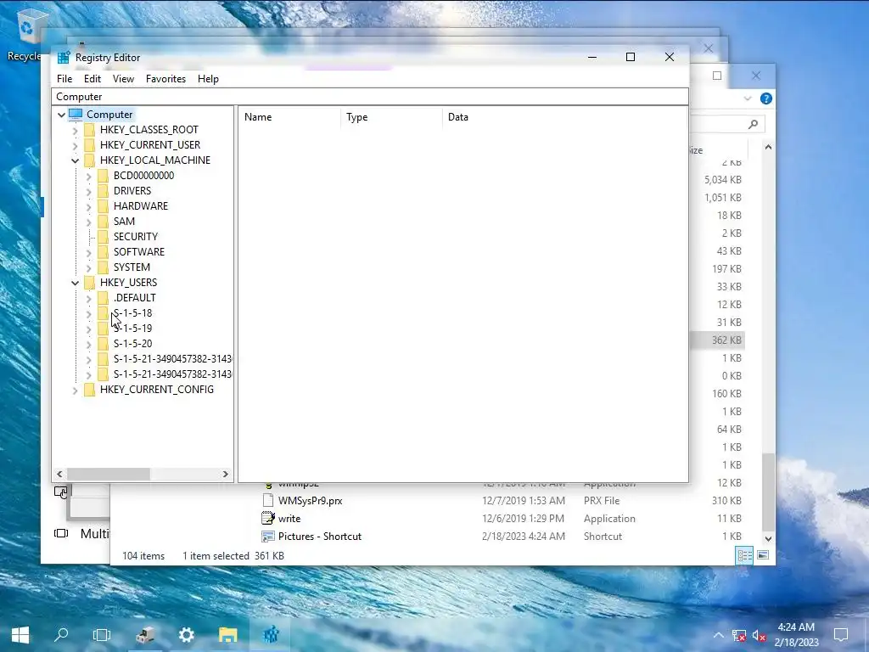Select the S-1-5-18 key
Viewport: 869px width, 652px height.
pyautogui.click(x=132, y=312)
